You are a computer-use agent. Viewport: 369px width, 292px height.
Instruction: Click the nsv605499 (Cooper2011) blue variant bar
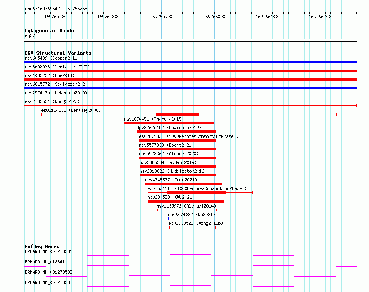coord(191,62)
